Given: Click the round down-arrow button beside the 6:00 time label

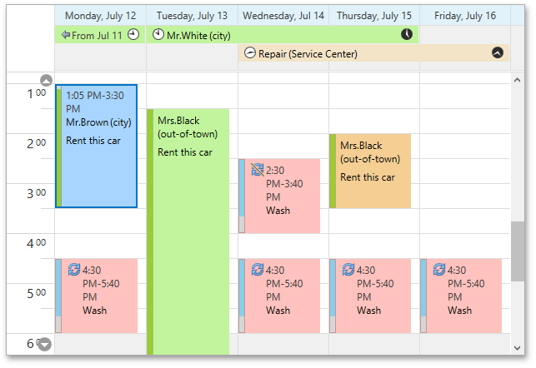Looking at the screenshot, I should coord(45,345).
